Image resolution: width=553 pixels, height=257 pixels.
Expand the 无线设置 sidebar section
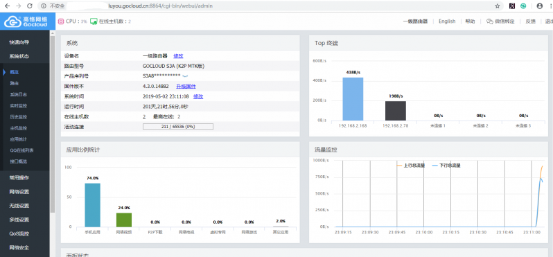coord(19,206)
